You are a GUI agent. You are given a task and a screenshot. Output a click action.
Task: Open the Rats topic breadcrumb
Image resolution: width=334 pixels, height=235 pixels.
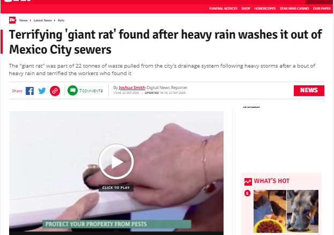click(61, 20)
